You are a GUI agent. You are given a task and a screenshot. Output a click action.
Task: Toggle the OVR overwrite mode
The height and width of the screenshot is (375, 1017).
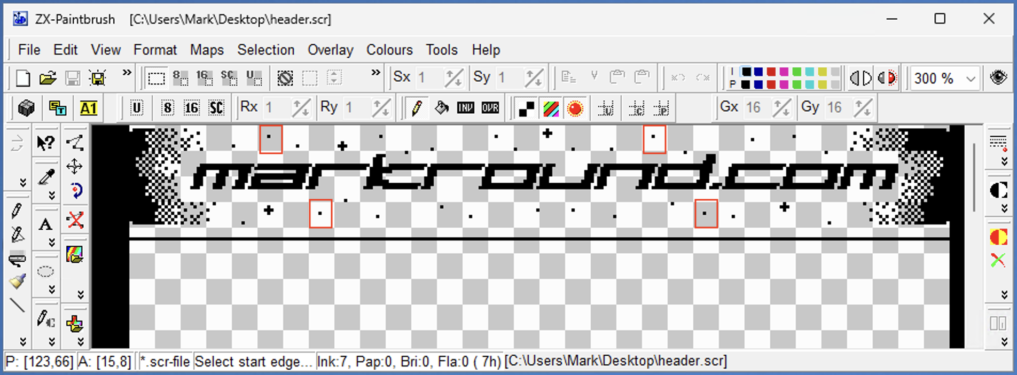point(490,108)
